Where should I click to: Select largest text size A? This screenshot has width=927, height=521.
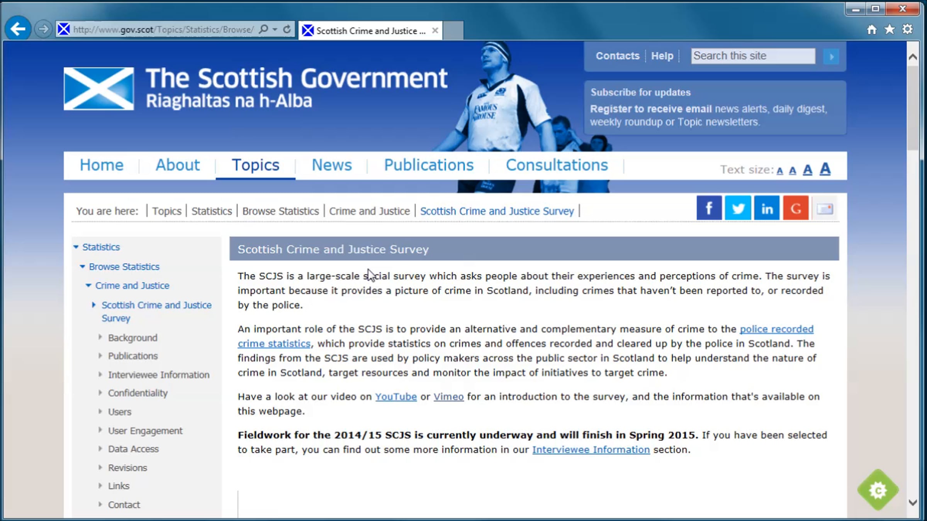825,169
